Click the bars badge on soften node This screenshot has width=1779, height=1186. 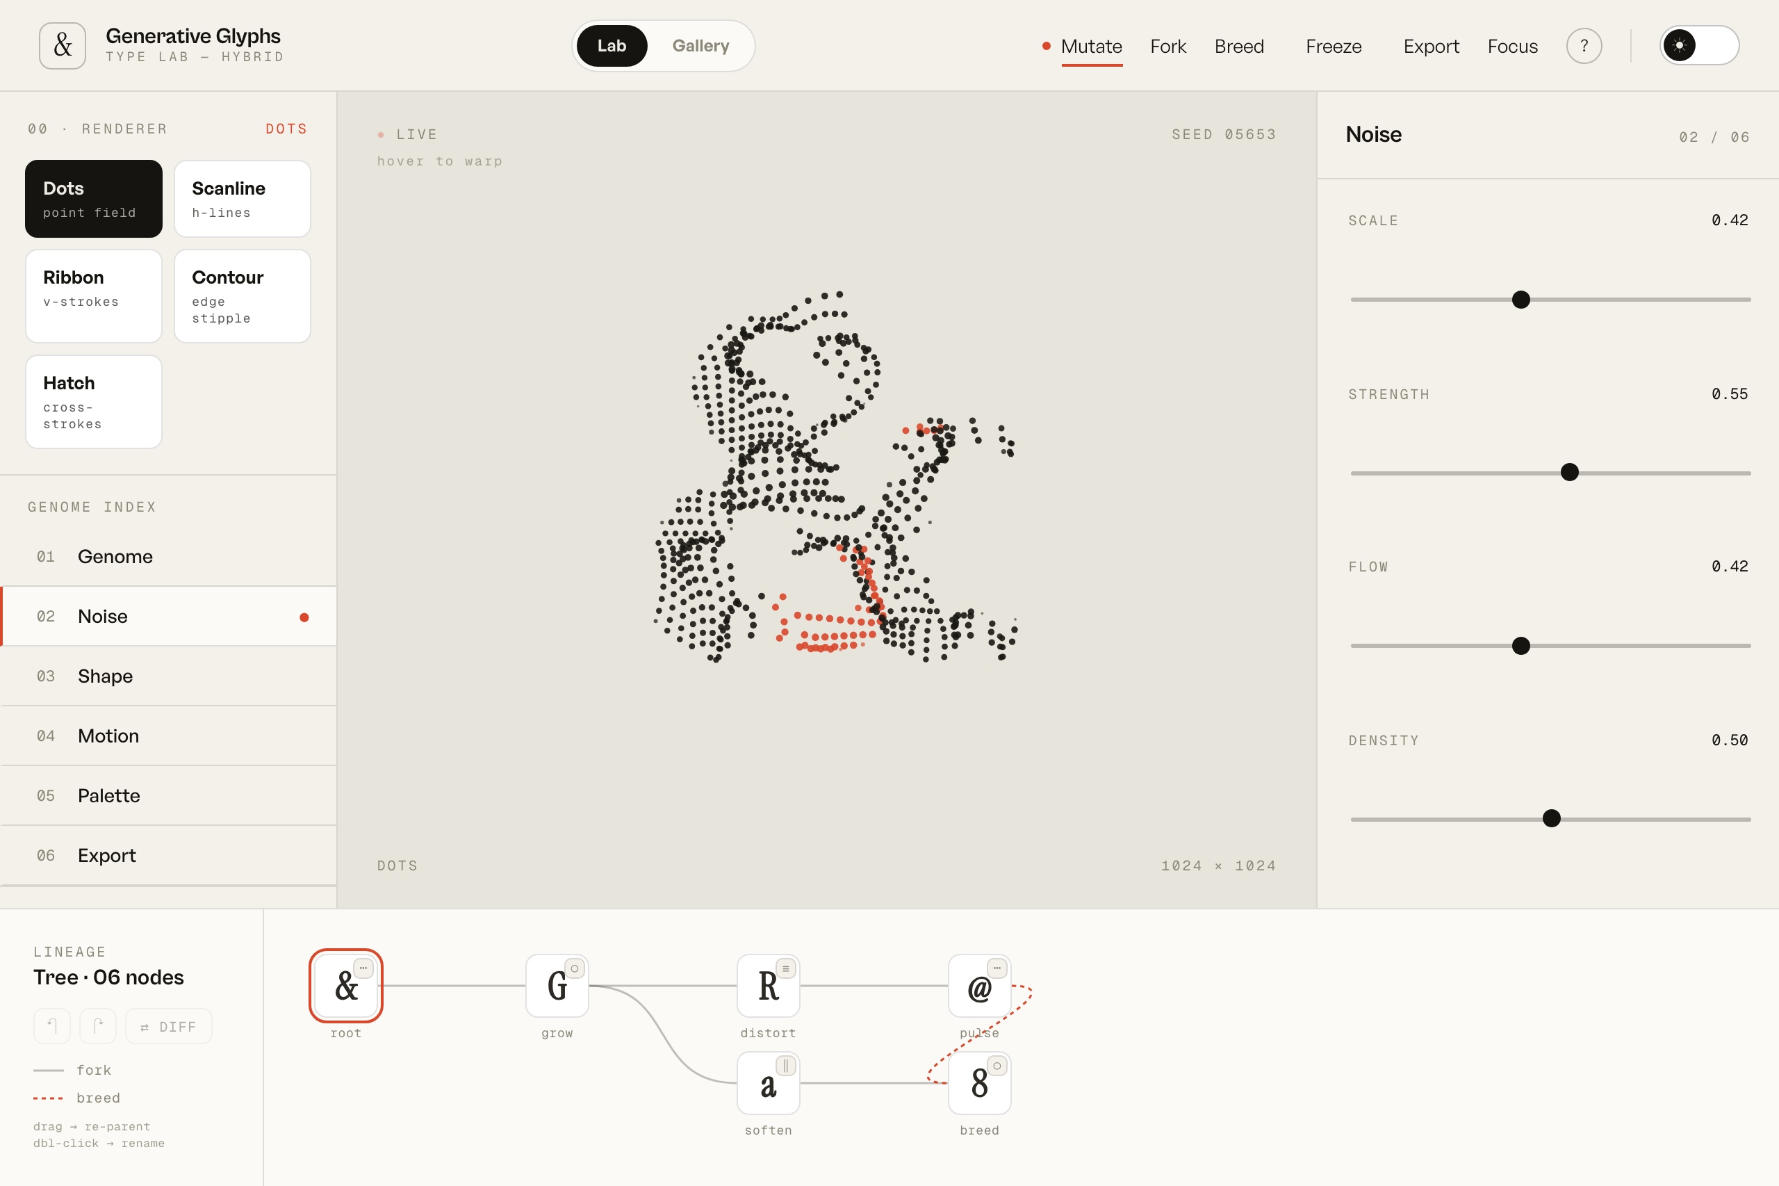click(x=785, y=1066)
